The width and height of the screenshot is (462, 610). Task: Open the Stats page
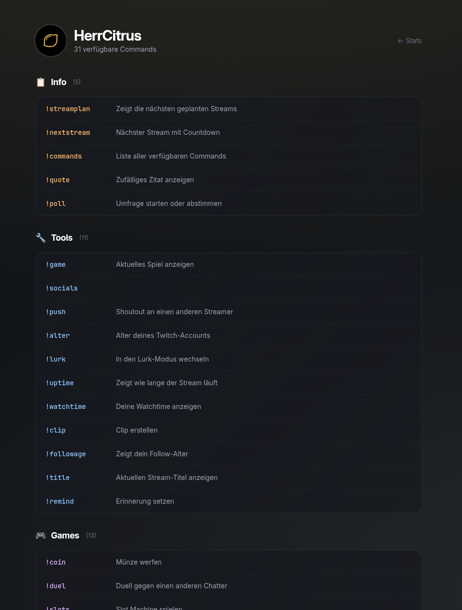pyautogui.click(x=413, y=41)
